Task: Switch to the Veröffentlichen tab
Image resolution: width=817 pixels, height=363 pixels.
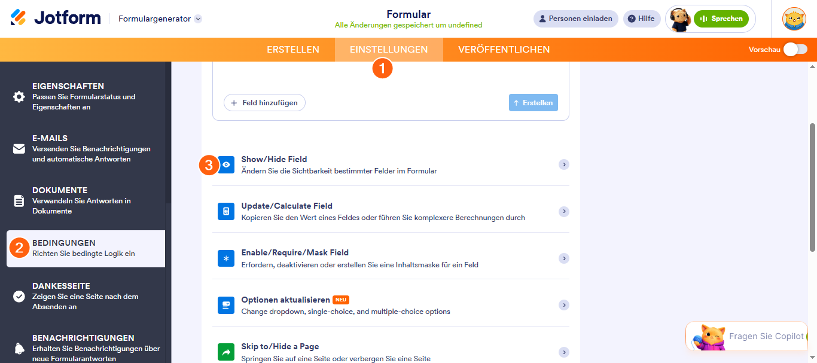Action: pos(504,50)
